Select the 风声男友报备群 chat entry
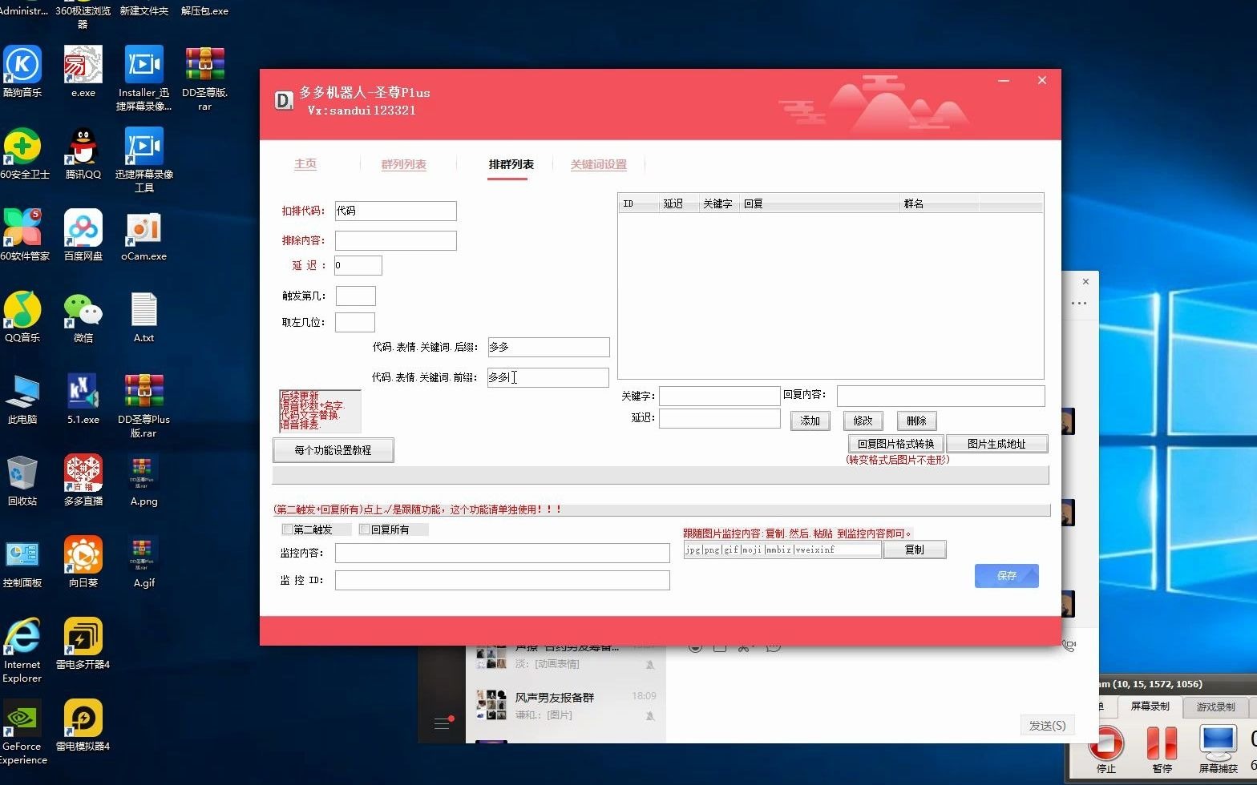Viewport: 1257px width, 785px height. [566, 706]
